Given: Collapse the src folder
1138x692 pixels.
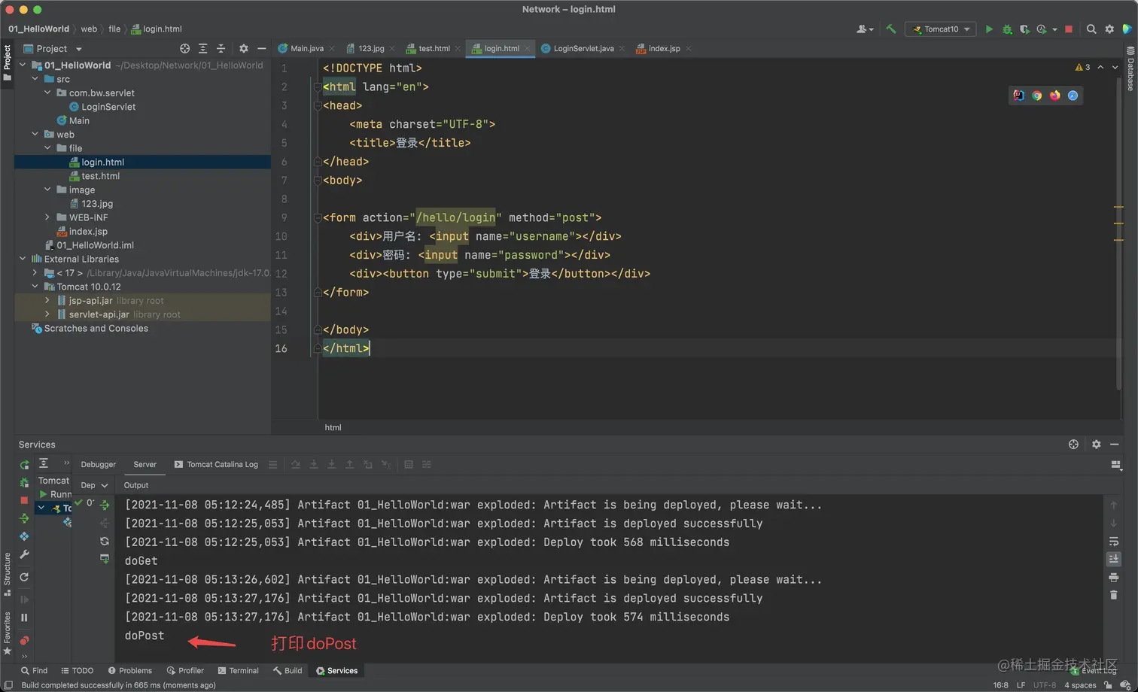Looking at the screenshot, I should point(35,79).
